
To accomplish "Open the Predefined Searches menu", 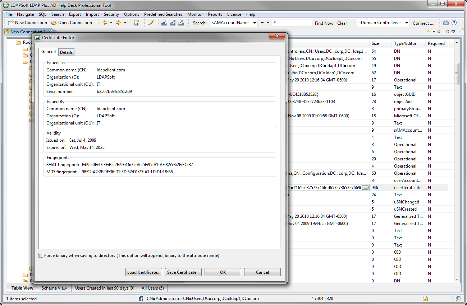I will [163, 14].
